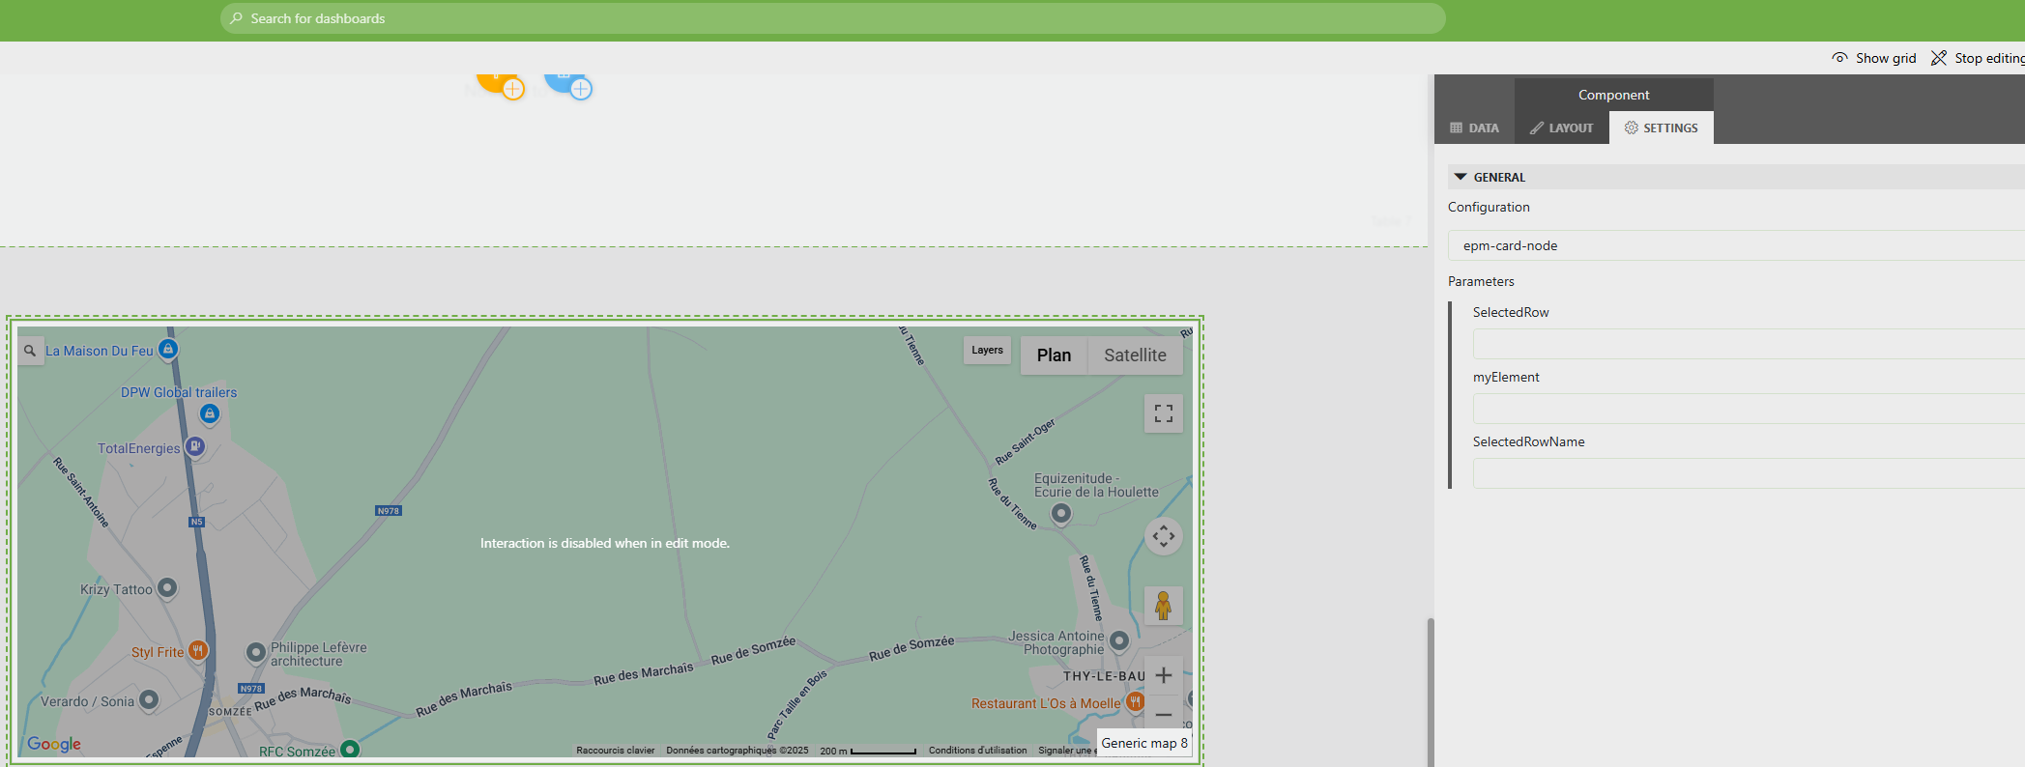Click the Show grid eye icon
The height and width of the screenshot is (767, 2025).
[x=1839, y=58]
